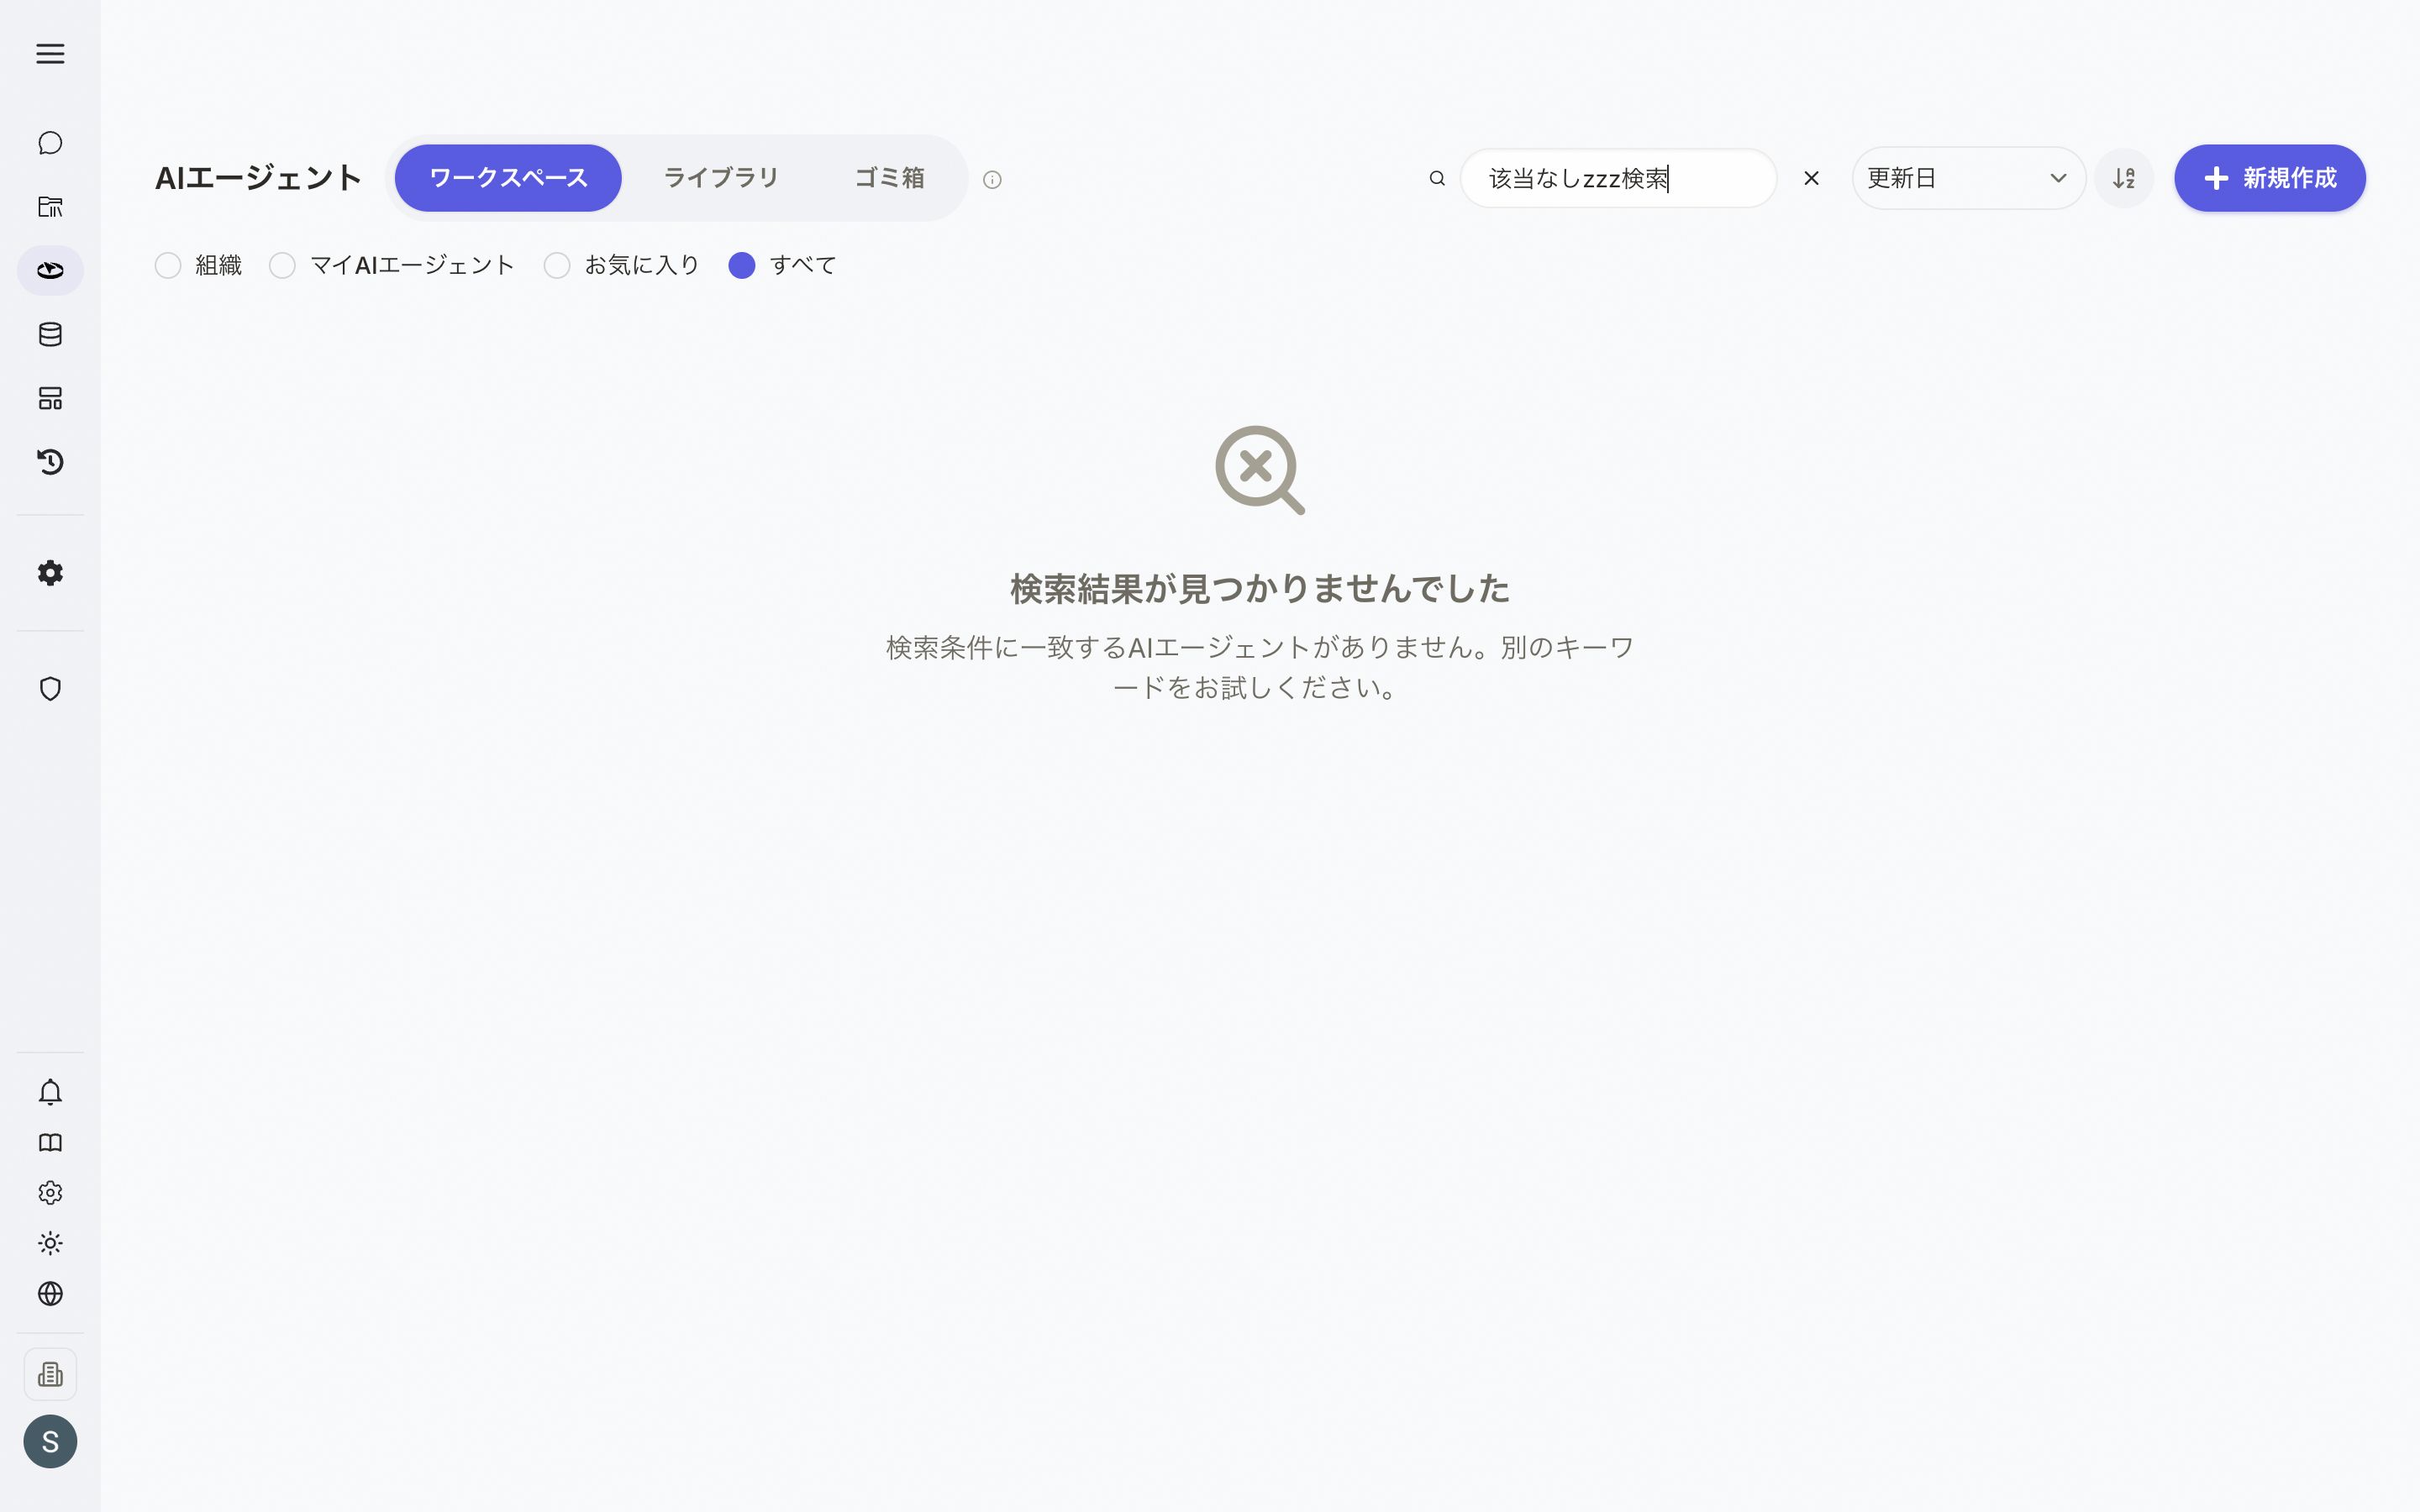Switch to the ワークスペース tab

(508, 178)
